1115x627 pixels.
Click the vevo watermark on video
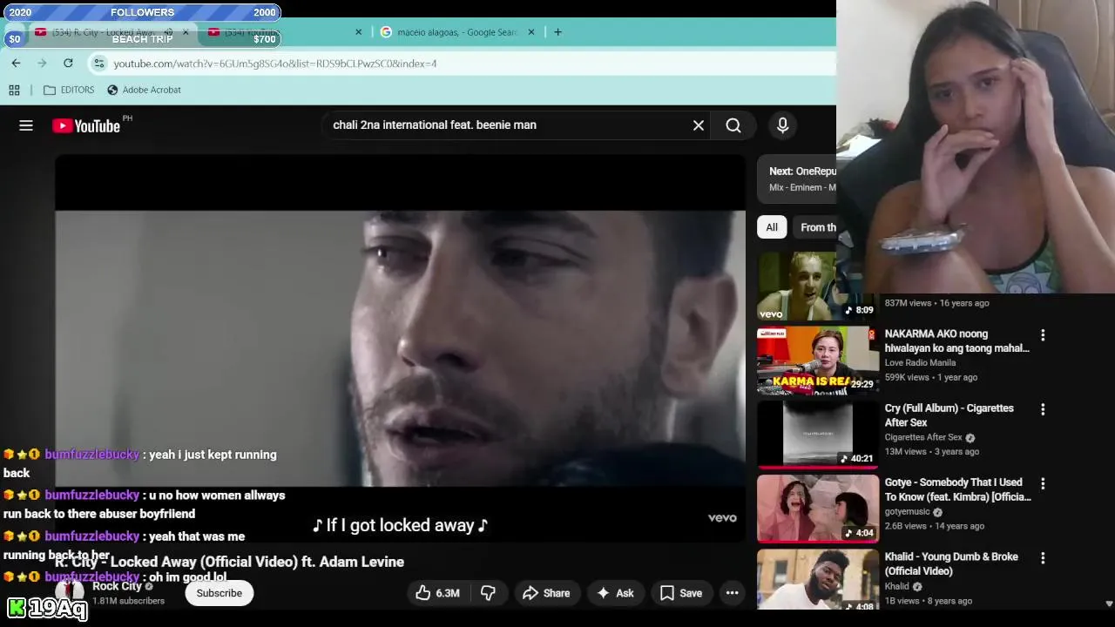pyautogui.click(x=722, y=518)
